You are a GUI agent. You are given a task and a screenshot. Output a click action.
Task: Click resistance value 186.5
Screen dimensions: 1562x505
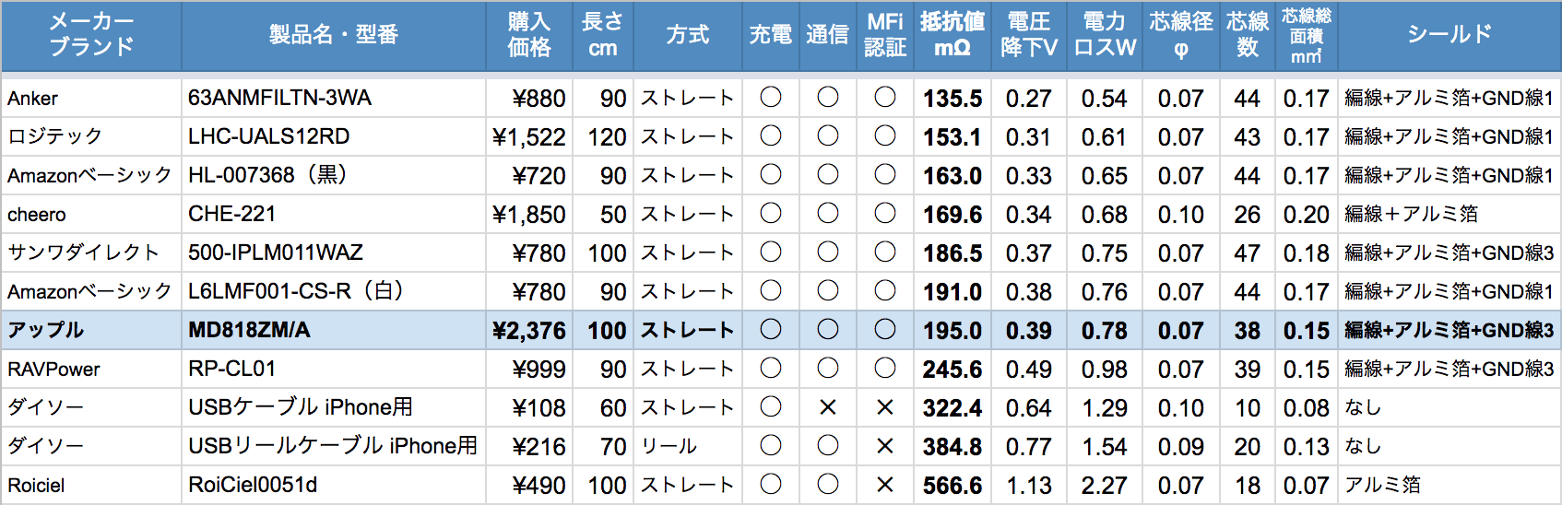pos(953,253)
